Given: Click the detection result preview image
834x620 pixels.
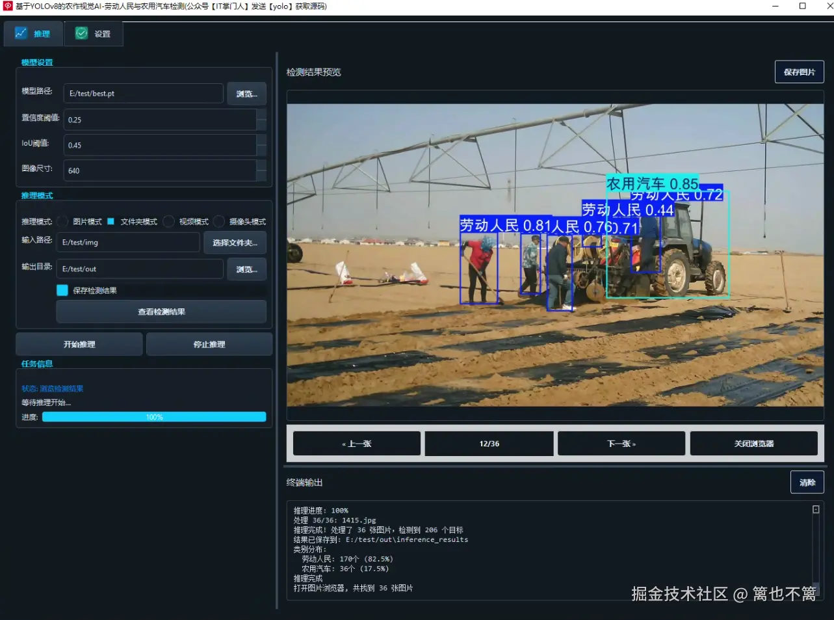Looking at the screenshot, I should point(555,255).
